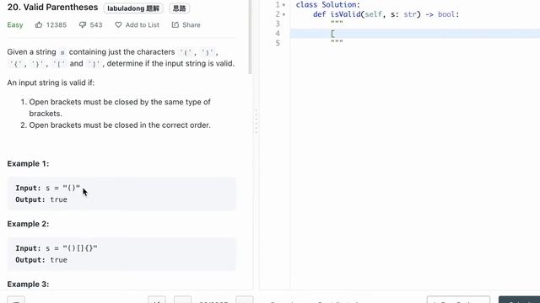Click the heart Add to List icon
Screen dimensions: 540x303
[x=118, y=24]
